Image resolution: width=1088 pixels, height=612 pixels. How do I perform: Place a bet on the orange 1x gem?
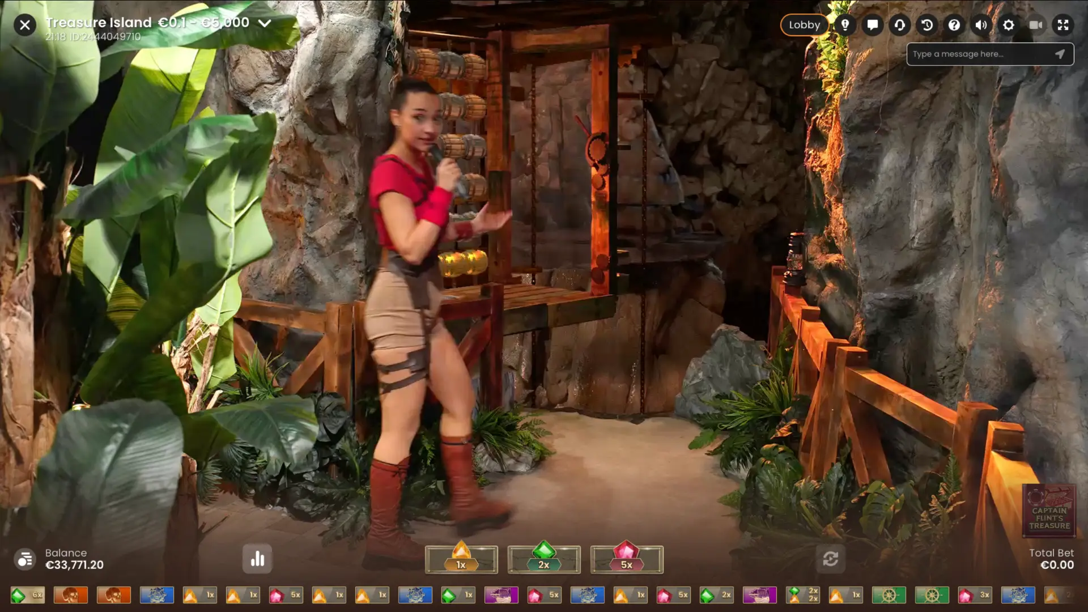click(x=461, y=558)
